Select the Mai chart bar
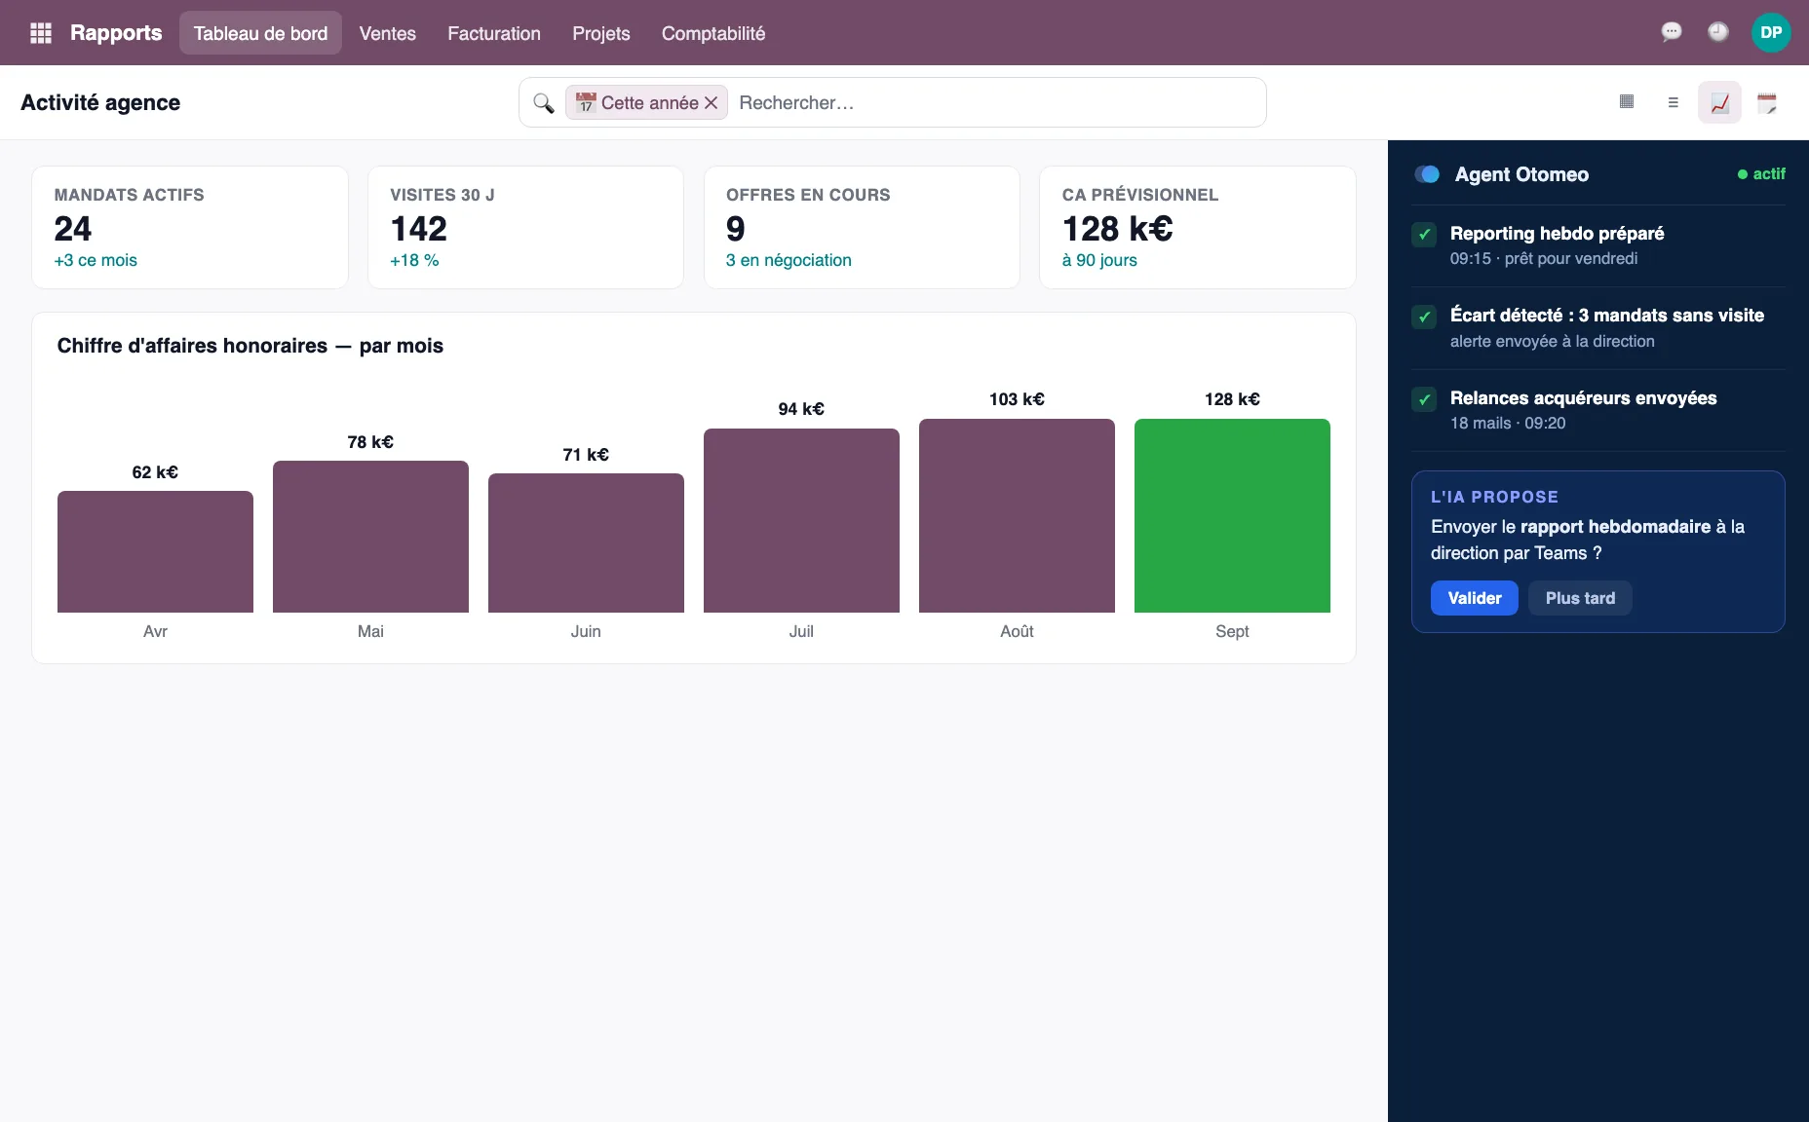The width and height of the screenshot is (1809, 1122). pos(370,537)
